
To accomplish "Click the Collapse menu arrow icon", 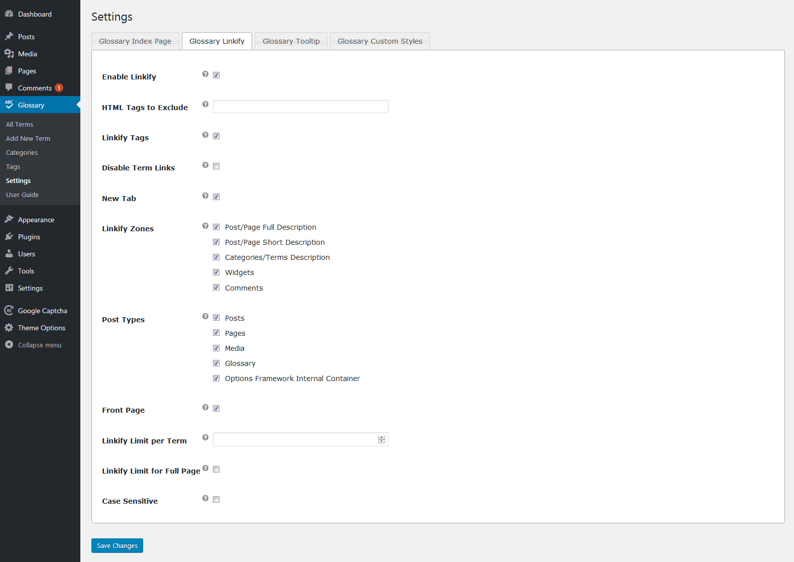I will click(x=9, y=345).
